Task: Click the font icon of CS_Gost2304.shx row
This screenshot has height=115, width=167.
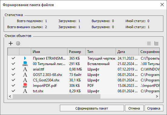Action: click(25, 80)
